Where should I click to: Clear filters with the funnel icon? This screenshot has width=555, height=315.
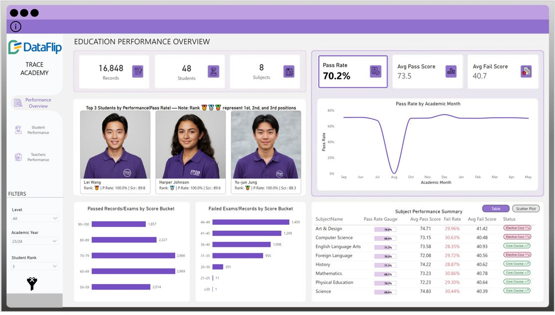32,283
